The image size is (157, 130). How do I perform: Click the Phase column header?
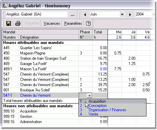[86, 32]
